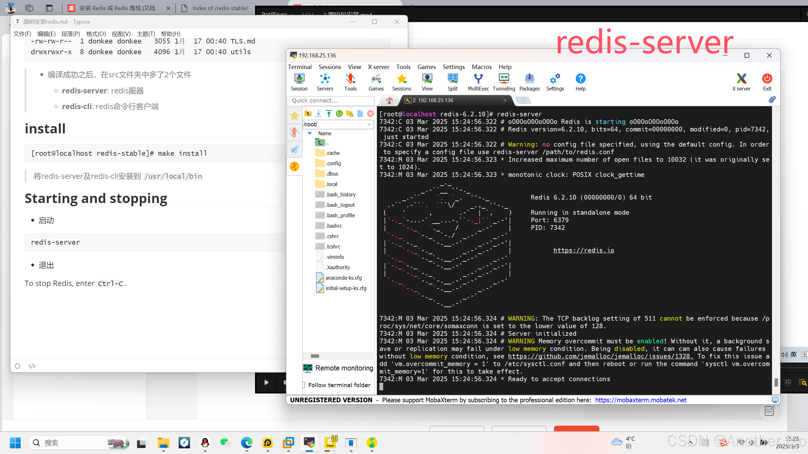The image size is (808, 454).
Task: Open the X server icon
Action: point(741,82)
